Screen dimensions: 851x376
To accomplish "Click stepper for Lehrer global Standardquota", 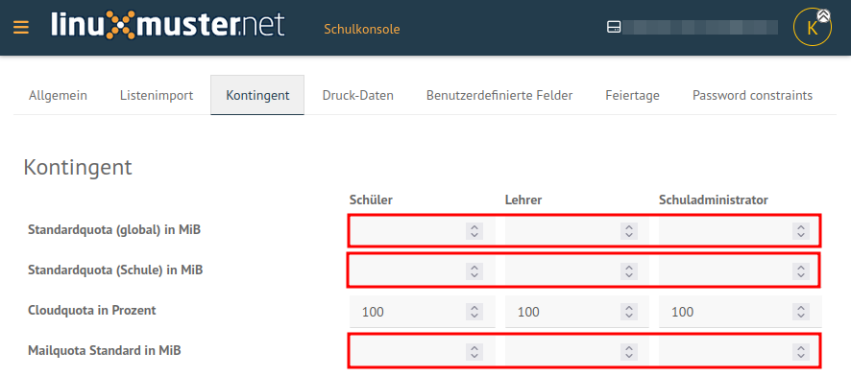I will pos(629,231).
